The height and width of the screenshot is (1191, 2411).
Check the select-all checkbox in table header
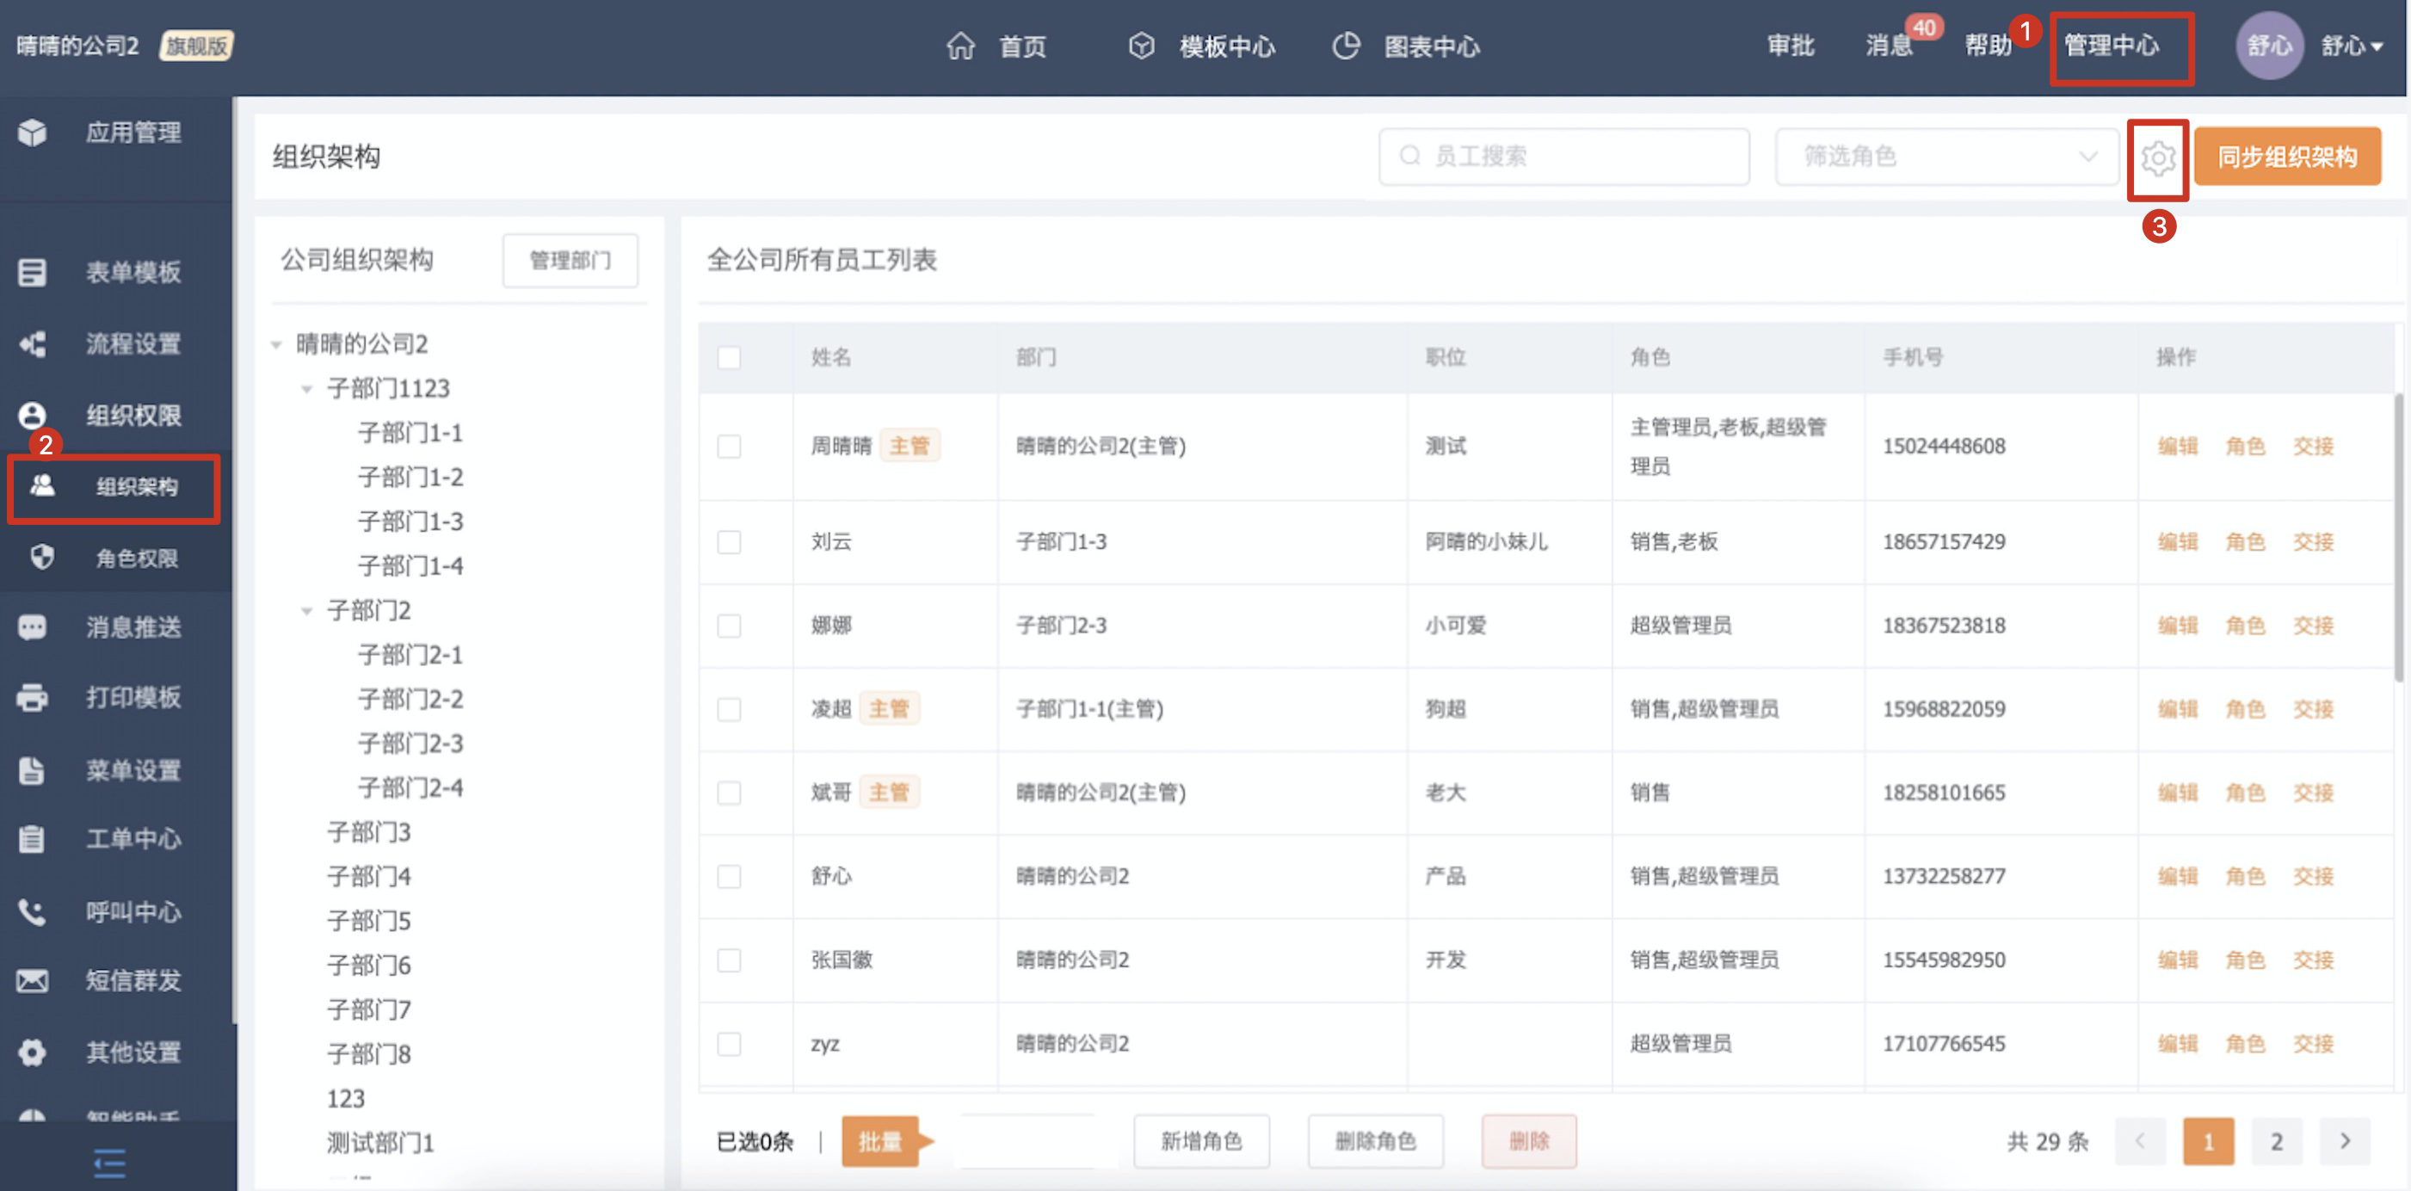pos(729,358)
